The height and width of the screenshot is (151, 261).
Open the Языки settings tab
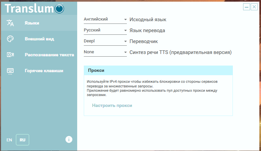click(39, 23)
